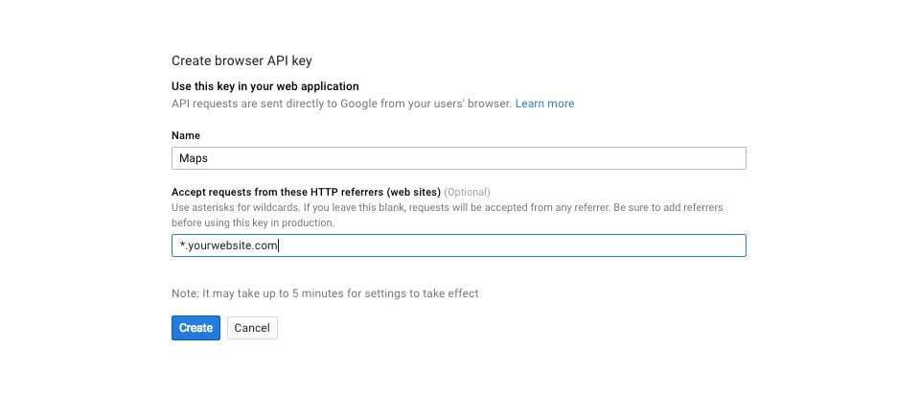Click empty right end of Name field
This screenshot has width=920, height=420.
click(709, 158)
